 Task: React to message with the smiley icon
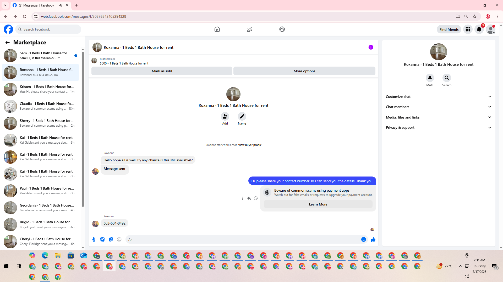click(x=256, y=198)
